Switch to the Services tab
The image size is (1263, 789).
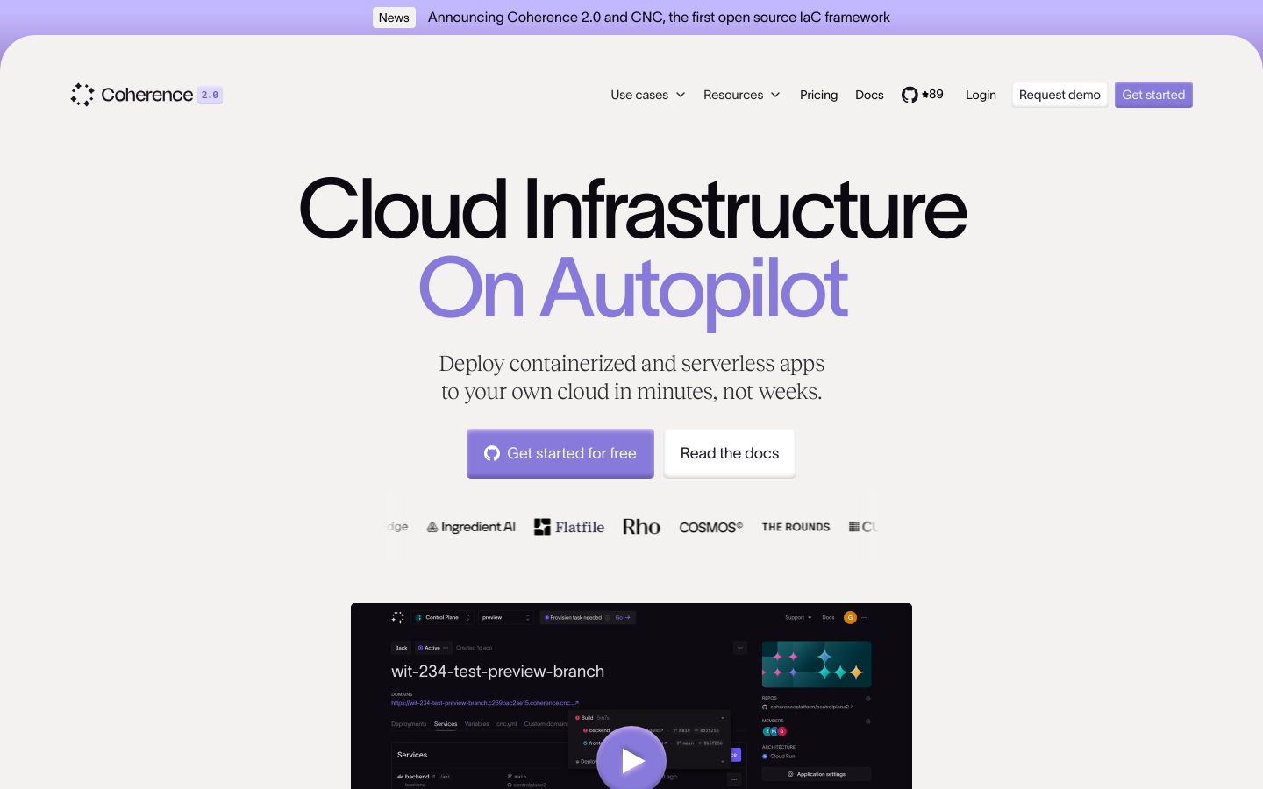(x=446, y=724)
